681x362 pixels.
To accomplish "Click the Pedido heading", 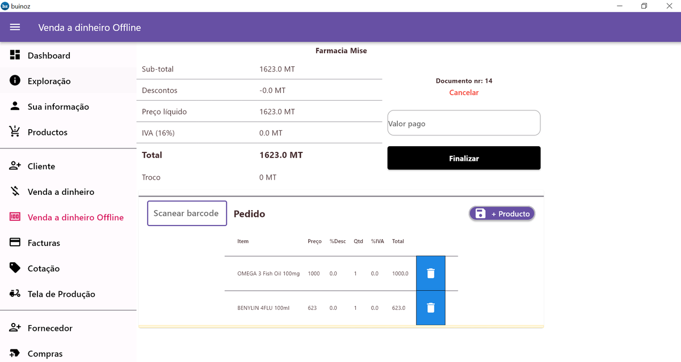I will coord(249,214).
